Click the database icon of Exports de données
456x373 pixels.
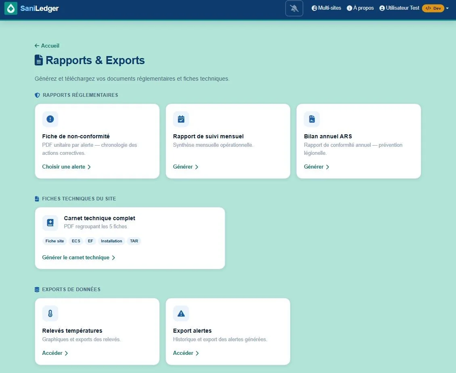click(37, 290)
